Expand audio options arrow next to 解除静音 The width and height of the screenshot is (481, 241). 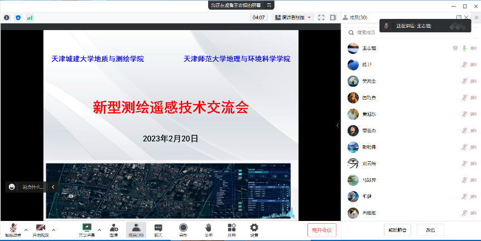(x=26, y=230)
